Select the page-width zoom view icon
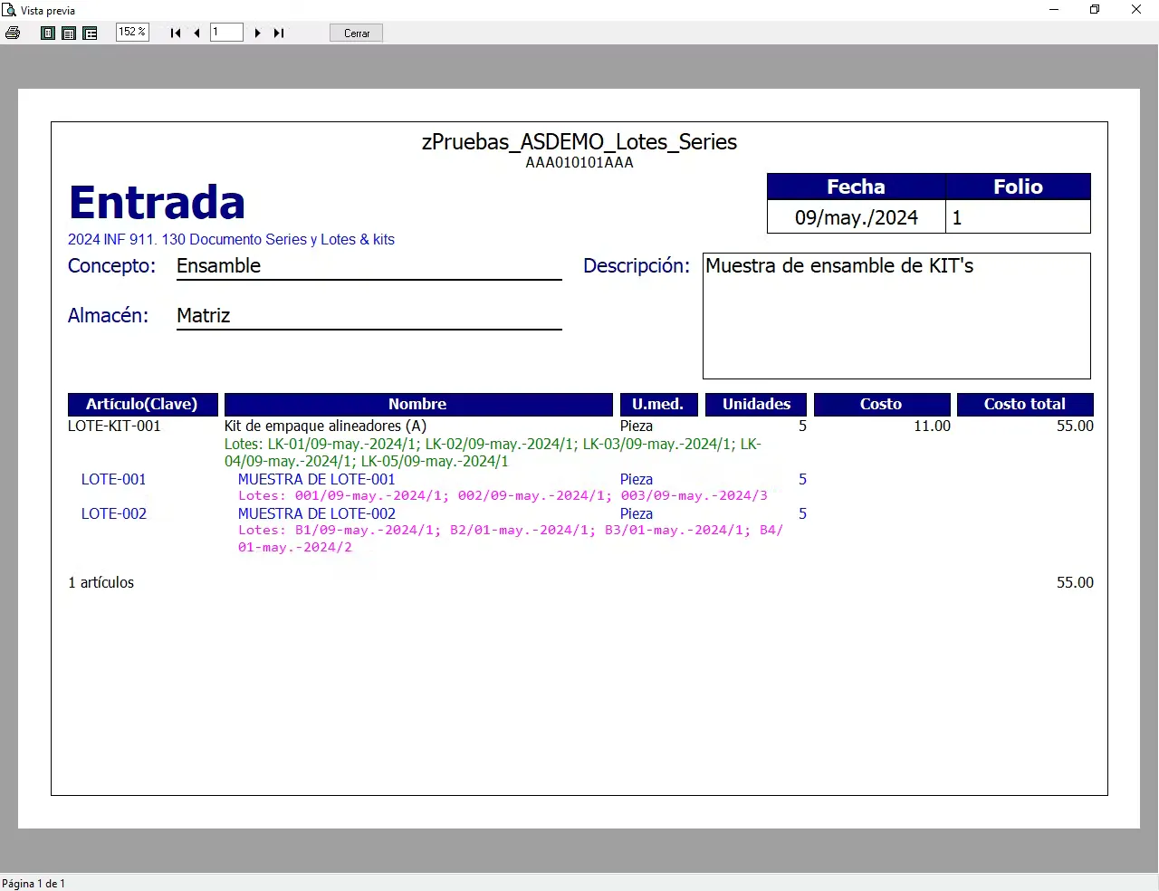1159x891 pixels. [x=69, y=33]
